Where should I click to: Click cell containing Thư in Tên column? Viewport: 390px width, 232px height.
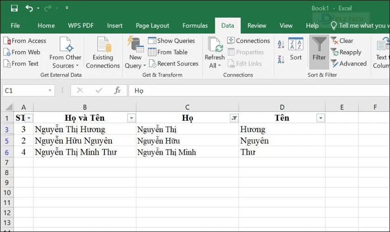(x=282, y=152)
